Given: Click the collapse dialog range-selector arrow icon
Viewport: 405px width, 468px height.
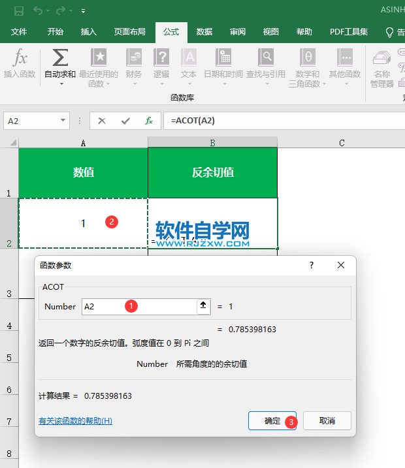Looking at the screenshot, I should click(x=203, y=306).
